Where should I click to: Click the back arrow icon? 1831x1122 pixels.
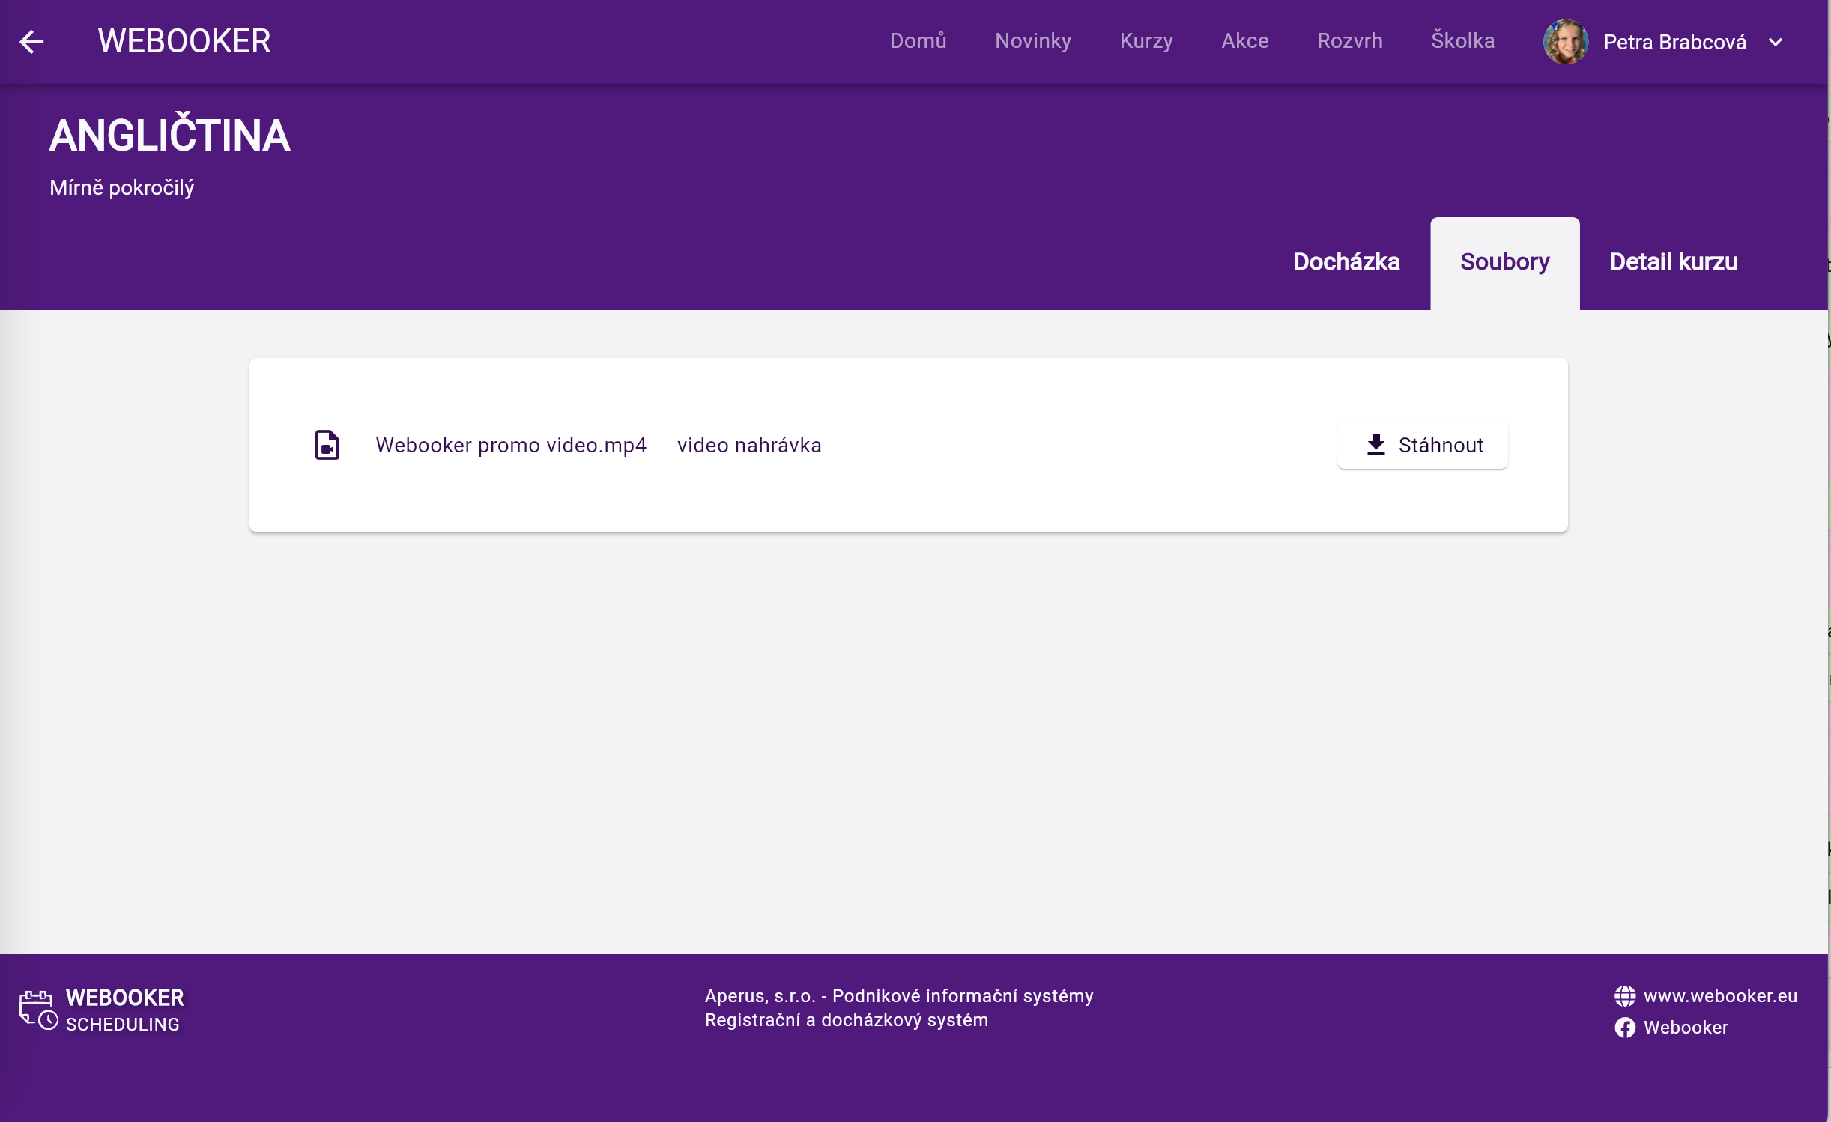click(x=31, y=41)
